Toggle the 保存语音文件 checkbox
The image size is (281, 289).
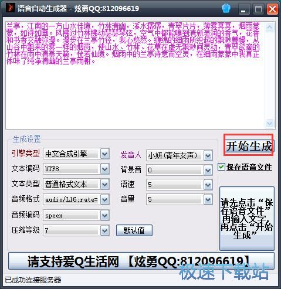[221, 167]
